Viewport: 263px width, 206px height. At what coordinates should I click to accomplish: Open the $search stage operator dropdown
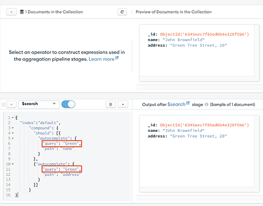(x=39, y=104)
